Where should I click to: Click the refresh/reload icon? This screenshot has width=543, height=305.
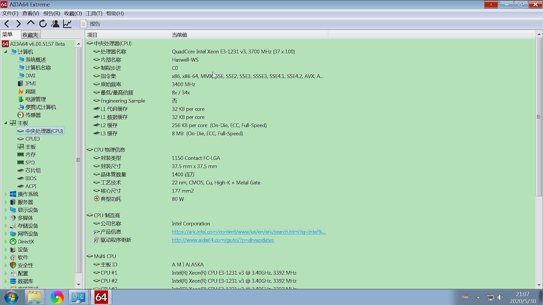[43, 23]
